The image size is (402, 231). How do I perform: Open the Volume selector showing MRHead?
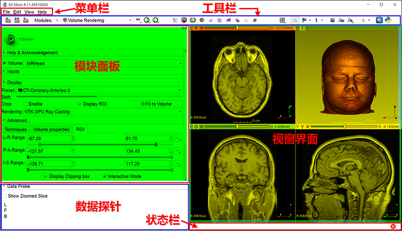(104, 63)
